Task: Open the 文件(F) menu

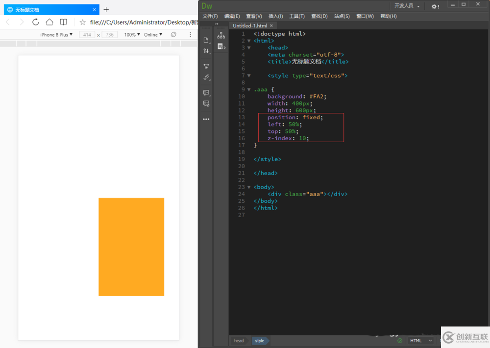Action: tap(210, 16)
